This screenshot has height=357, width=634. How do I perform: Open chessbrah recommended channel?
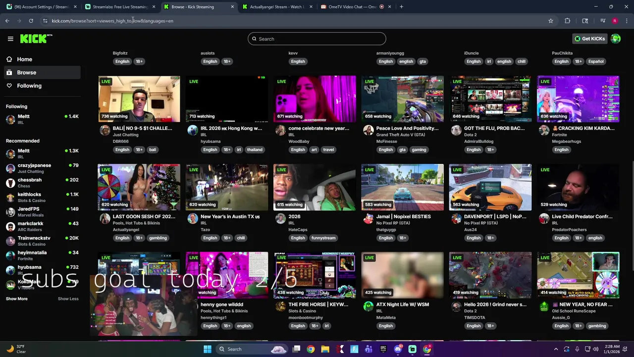[42, 182]
